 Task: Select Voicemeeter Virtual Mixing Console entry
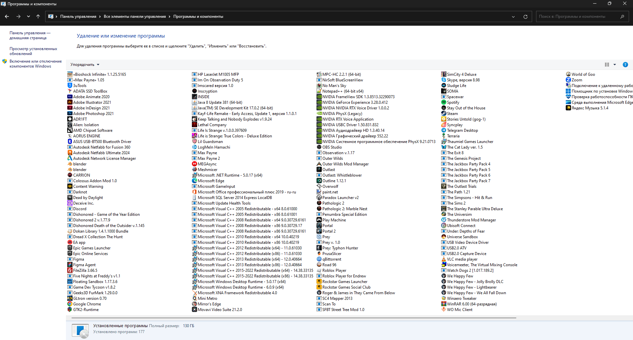tap(479, 265)
